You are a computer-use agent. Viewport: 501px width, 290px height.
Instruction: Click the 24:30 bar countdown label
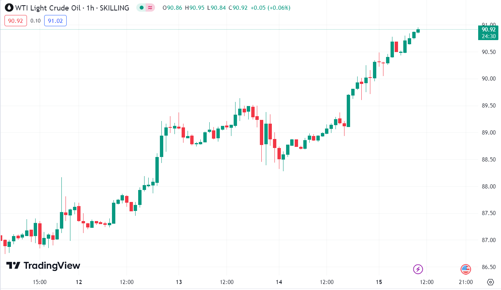[x=489, y=36]
